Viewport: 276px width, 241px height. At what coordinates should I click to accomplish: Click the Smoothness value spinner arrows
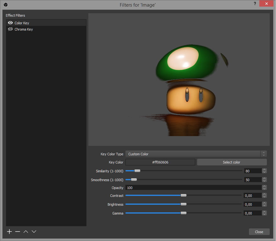point(264,180)
